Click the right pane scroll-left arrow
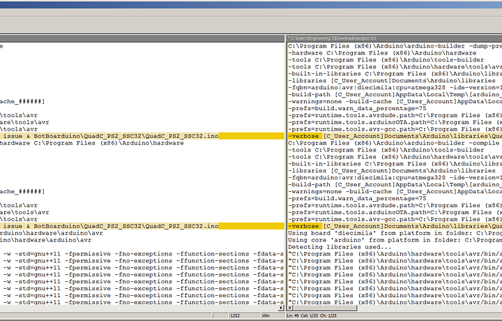This screenshot has width=502, height=321. click(290, 308)
